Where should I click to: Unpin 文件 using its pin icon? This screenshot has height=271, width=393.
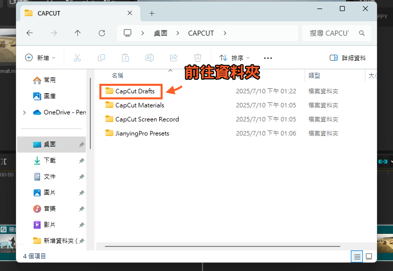81,177
